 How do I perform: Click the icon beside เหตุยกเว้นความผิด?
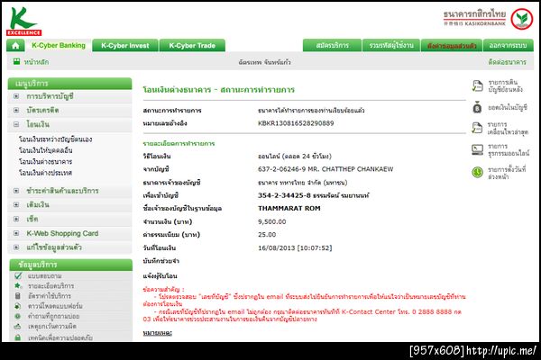[x=18, y=326]
